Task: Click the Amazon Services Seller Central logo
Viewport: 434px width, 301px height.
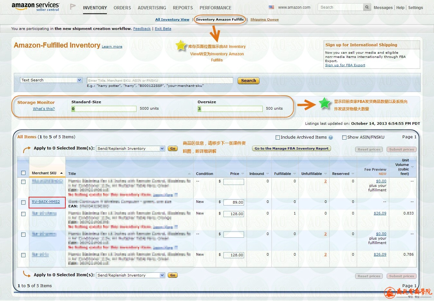Action: [x=35, y=6]
